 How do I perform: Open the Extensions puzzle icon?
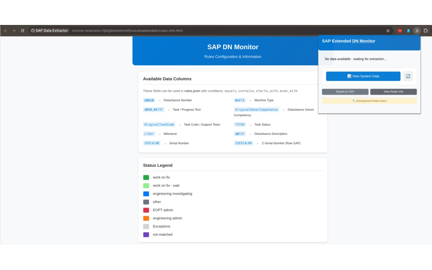(426, 31)
